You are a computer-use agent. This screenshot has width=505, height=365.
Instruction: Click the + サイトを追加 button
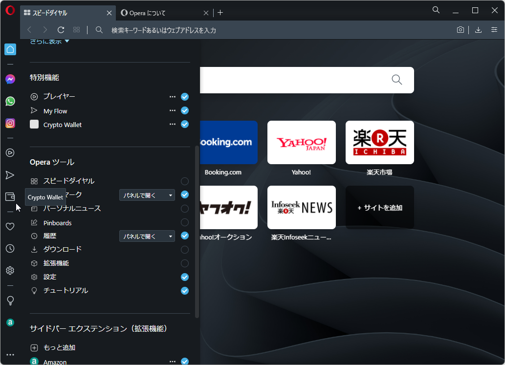click(x=379, y=207)
